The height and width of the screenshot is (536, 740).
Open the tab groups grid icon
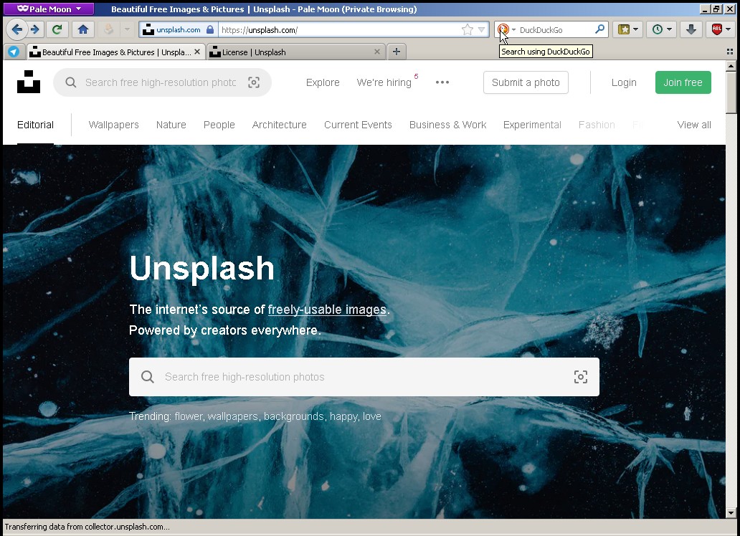pos(730,52)
